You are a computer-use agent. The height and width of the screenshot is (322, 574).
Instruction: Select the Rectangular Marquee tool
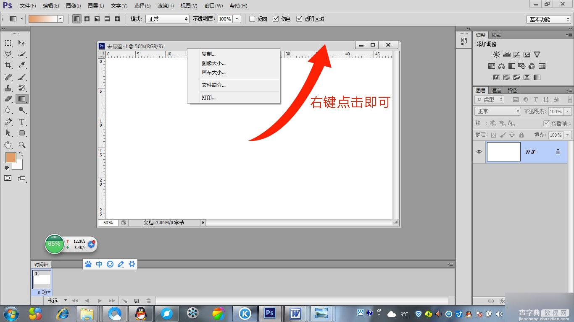[8, 43]
